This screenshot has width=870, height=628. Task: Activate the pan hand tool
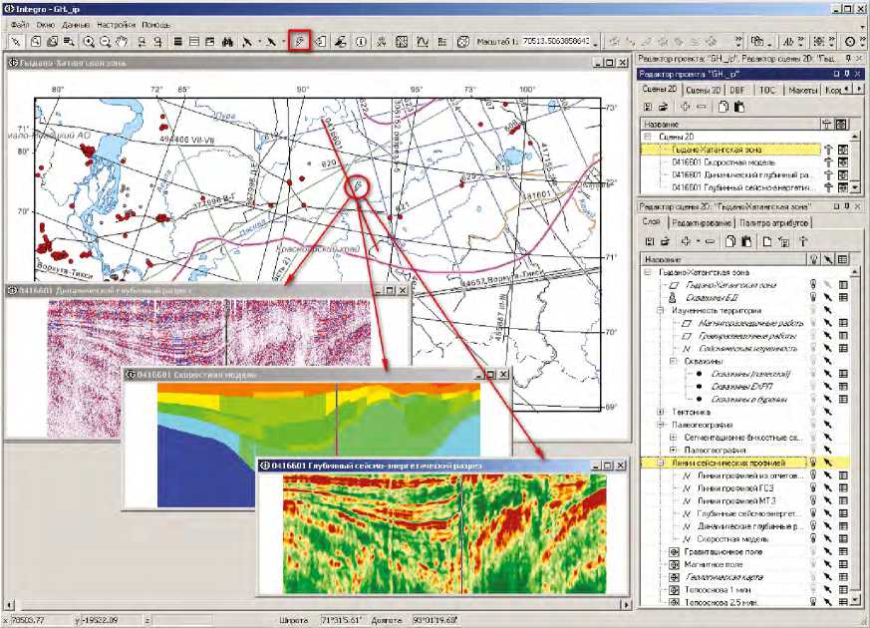[x=122, y=42]
